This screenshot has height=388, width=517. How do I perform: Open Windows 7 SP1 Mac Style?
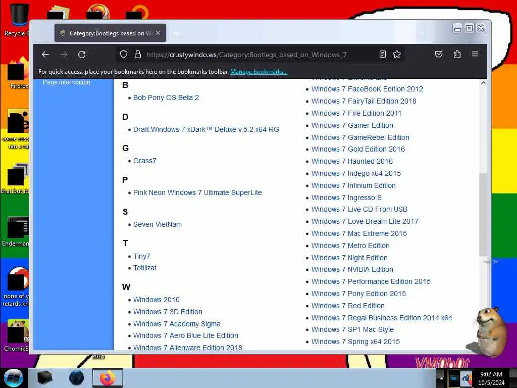(x=352, y=329)
